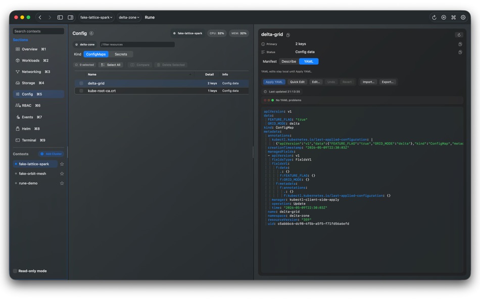Star the rune-demo context
The width and height of the screenshot is (480, 300).
62,183
